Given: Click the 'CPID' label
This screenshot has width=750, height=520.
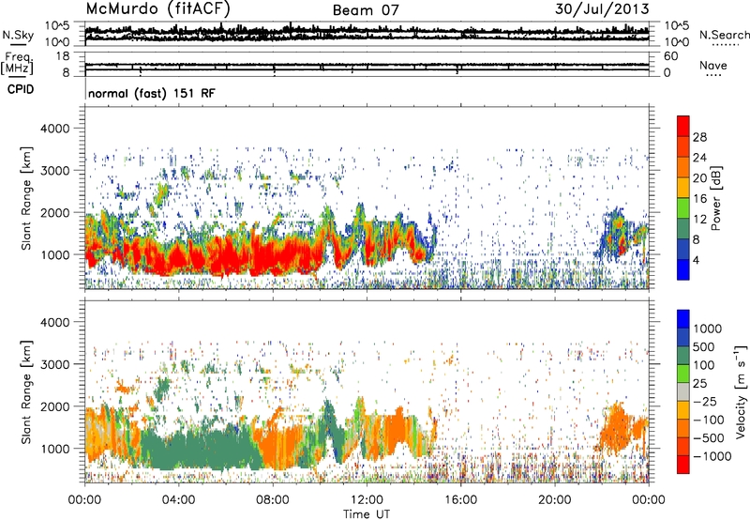Looking at the screenshot, I should (21, 89).
